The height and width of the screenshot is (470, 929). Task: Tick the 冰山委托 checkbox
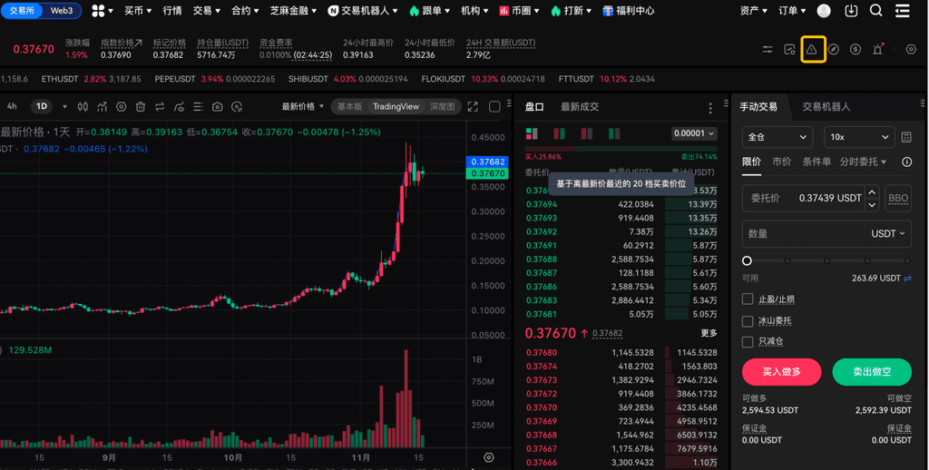[x=748, y=321]
